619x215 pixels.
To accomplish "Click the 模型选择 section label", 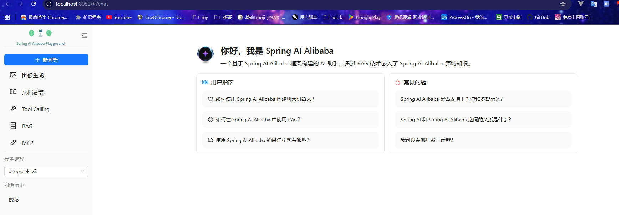I will coord(14,159).
